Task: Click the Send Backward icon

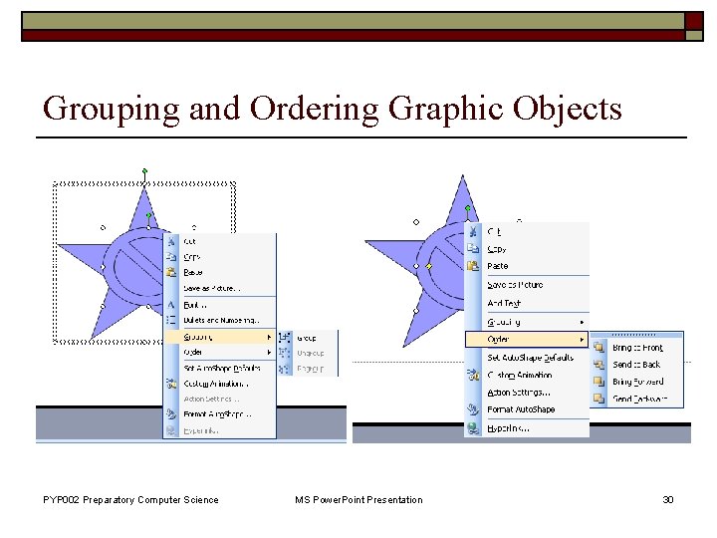Action: (x=598, y=398)
